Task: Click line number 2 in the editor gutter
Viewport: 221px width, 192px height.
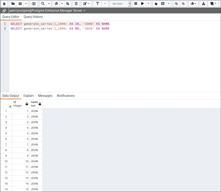Action: [5, 29]
